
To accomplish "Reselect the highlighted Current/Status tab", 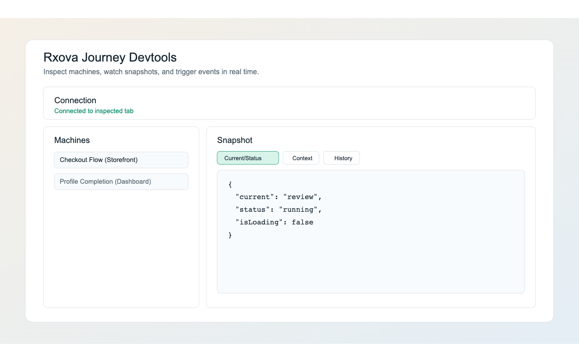I will (x=247, y=158).
